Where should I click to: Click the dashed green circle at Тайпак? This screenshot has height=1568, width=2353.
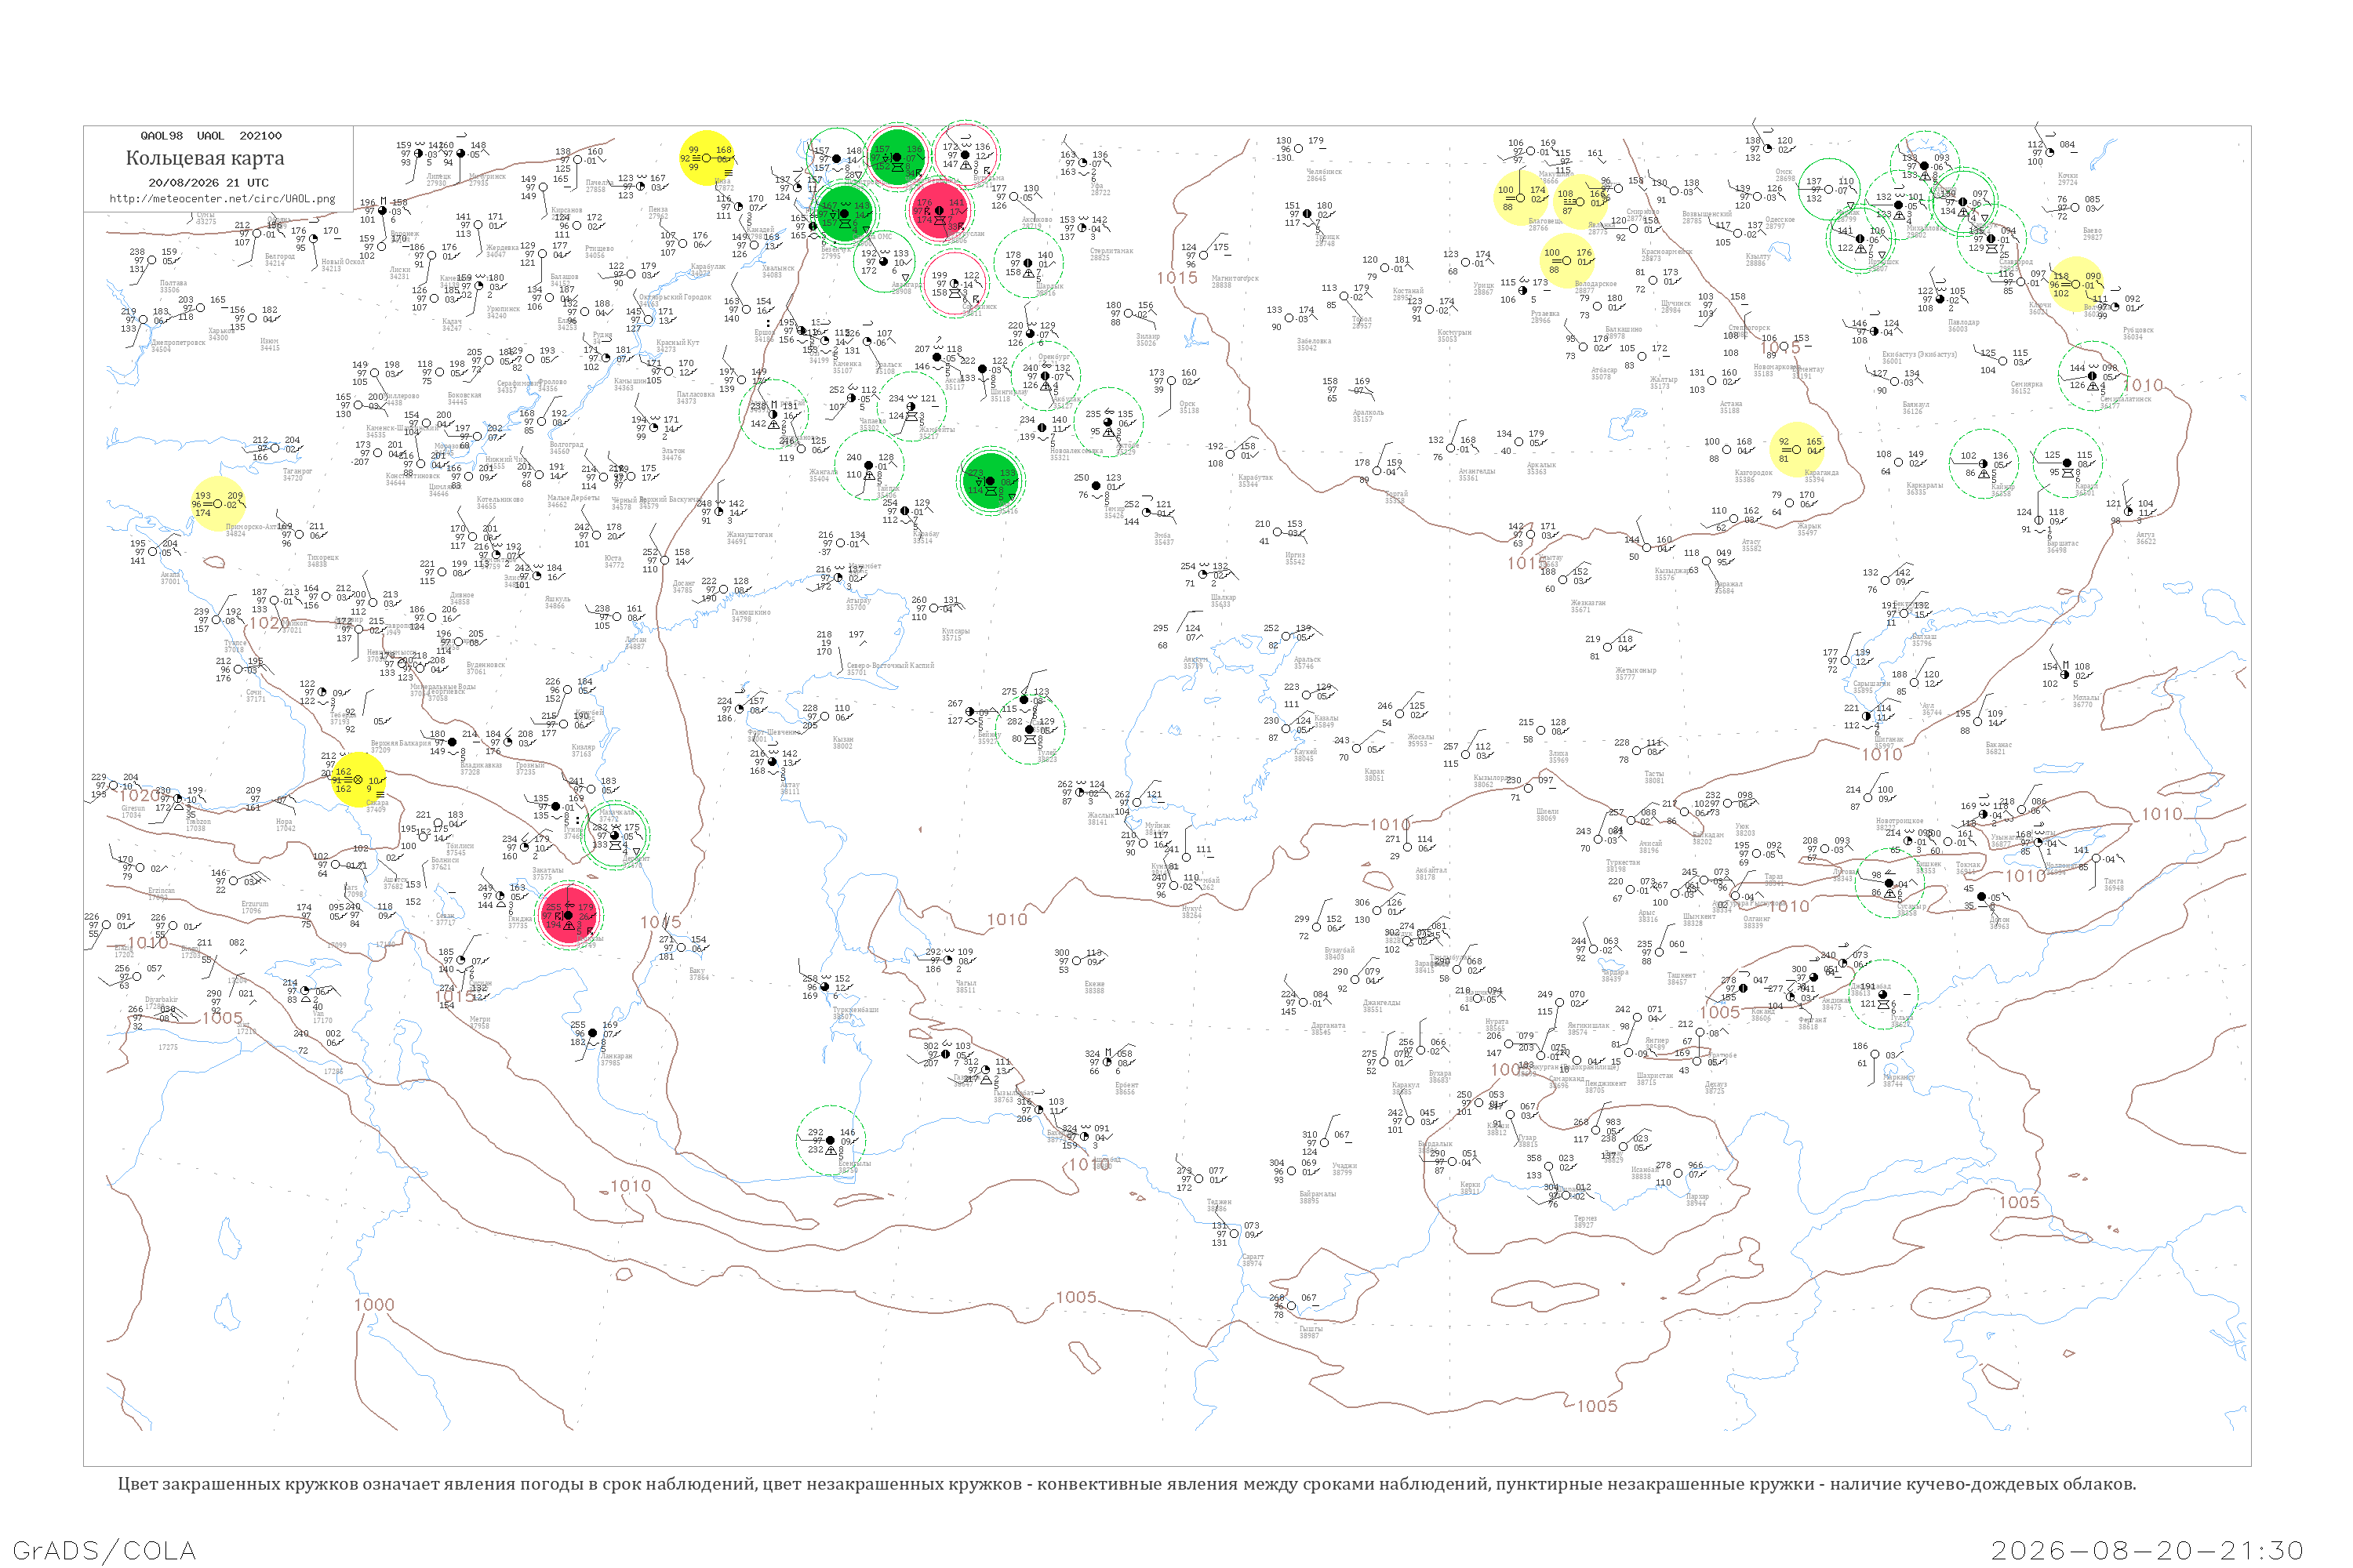pyautogui.click(x=868, y=465)
